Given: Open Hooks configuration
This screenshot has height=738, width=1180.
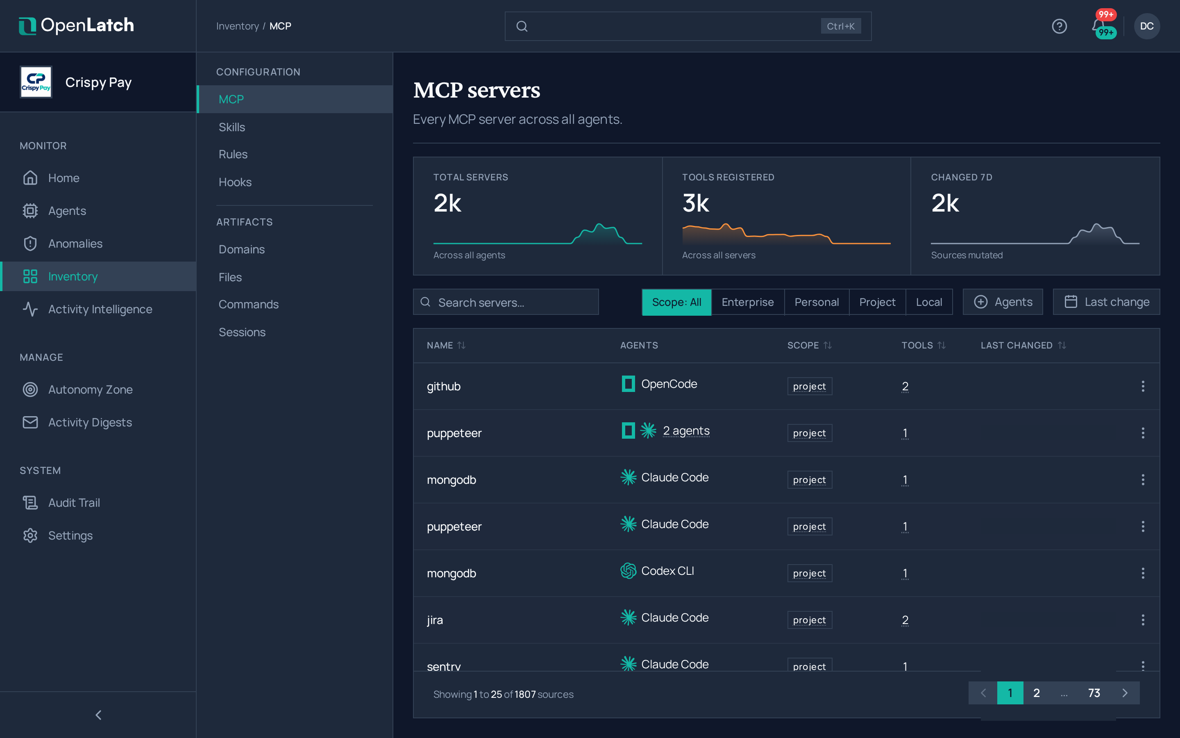Looking at the screenshot, I should (x=295, y=182).
